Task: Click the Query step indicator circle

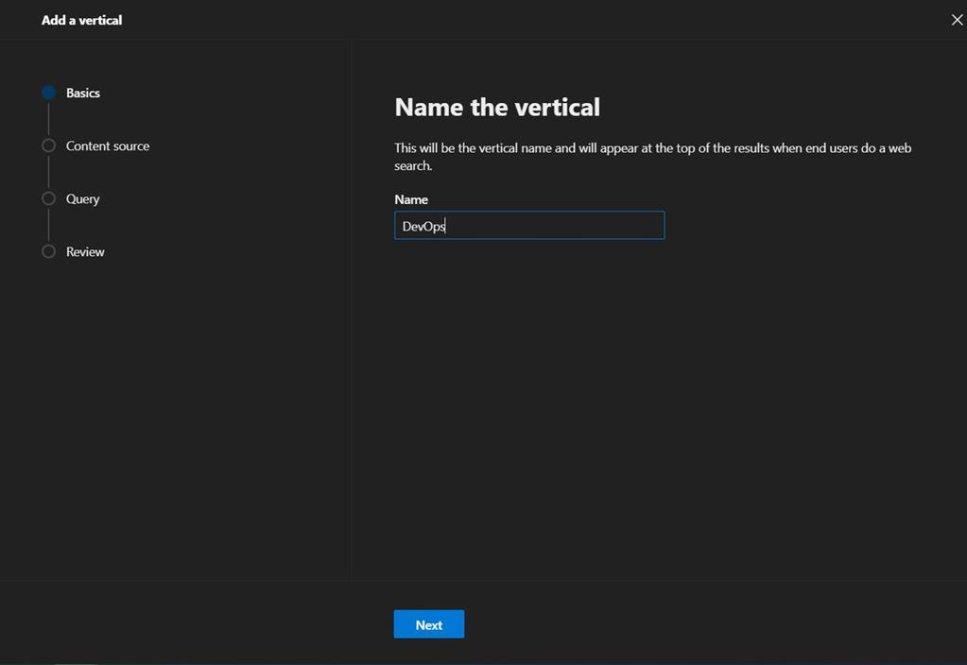Action: pyautogui.click(x=48, y=198)
